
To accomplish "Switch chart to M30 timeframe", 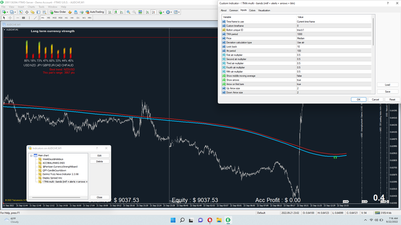I will (60, 18).
